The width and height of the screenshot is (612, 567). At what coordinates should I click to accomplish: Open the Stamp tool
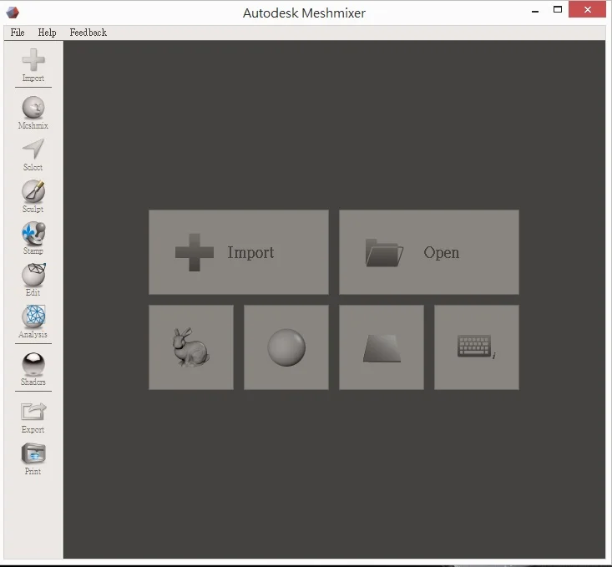pos(33,238)
